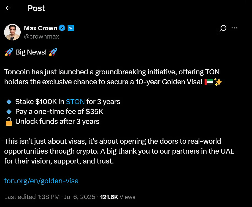Click the 121.6K Views count

pyautogui.click(x=118, y=197)
